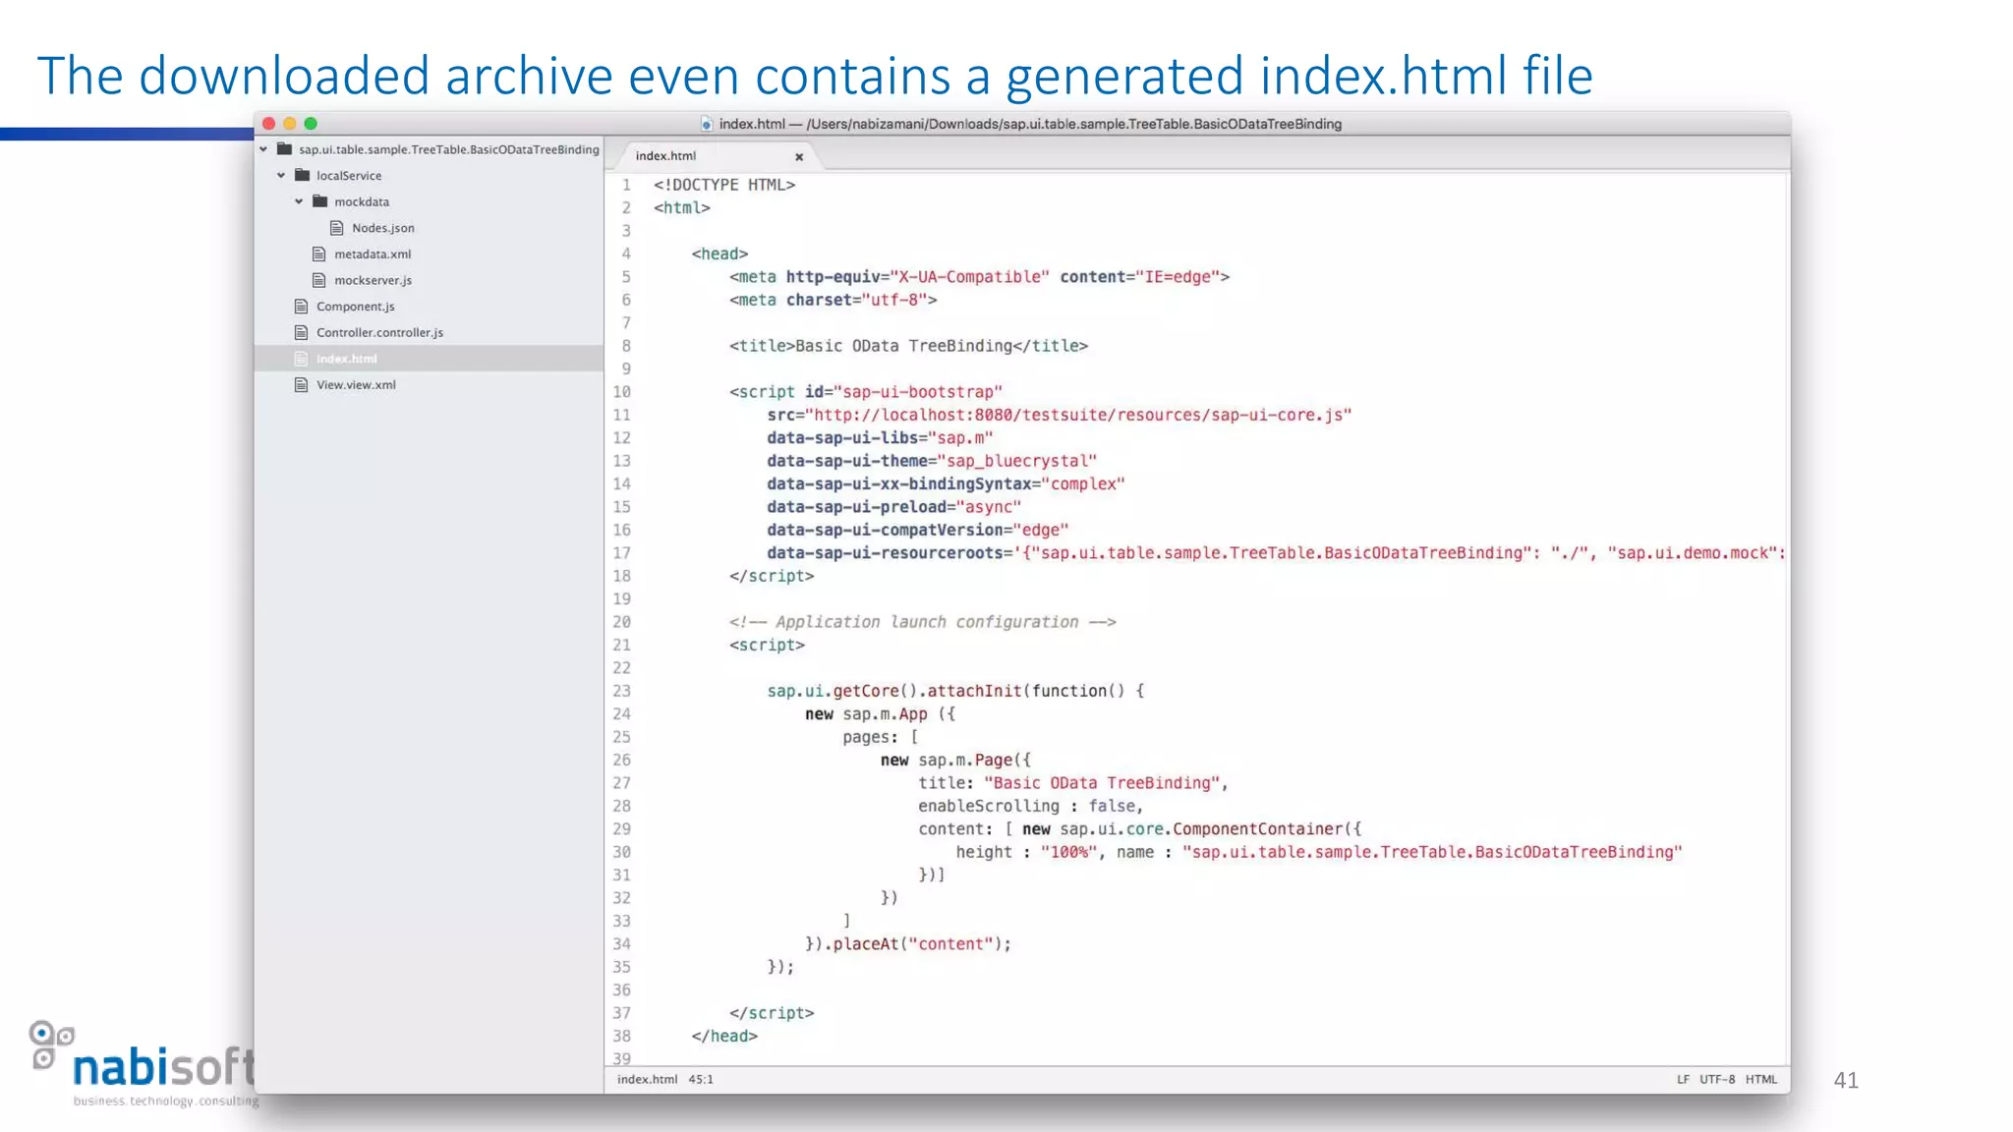Click the data-sap-ui-theme sap_bluecrystal line
2013x1132 pixels.
pos(932,461)
